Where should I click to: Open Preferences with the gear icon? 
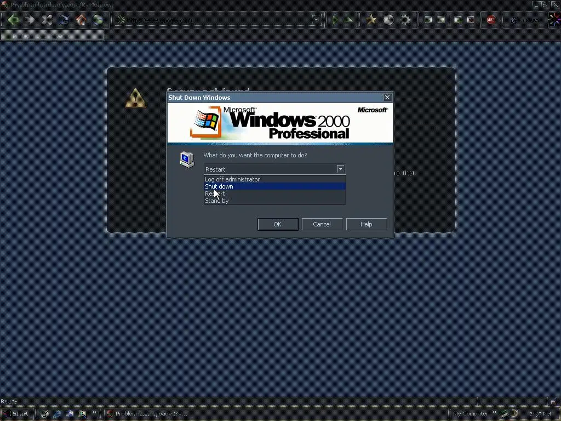tap(405, 20)
